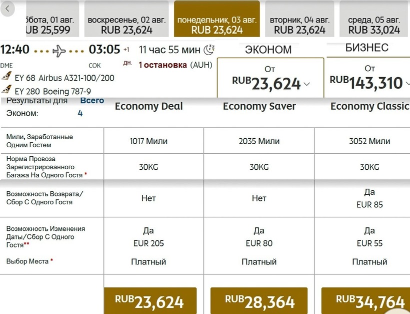Click the EY 280 Boeing 787-9 flight
This screenshot has width=410, height=314.
[x=52, y=91]
